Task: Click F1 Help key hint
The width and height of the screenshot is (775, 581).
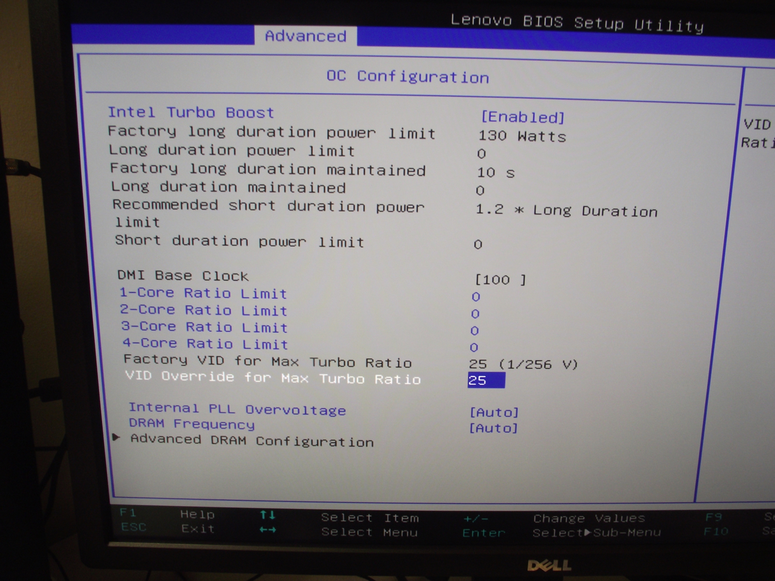Action: [167, 513]
